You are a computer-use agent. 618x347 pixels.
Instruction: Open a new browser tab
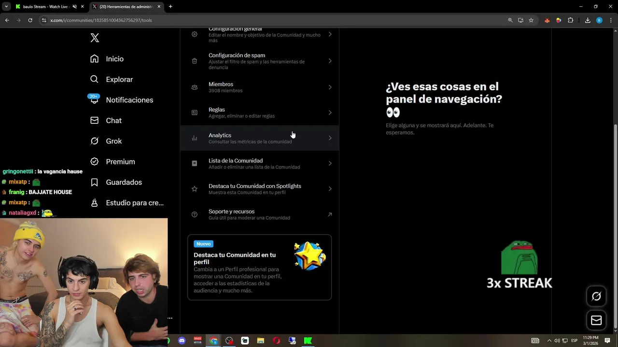(170, 7)
